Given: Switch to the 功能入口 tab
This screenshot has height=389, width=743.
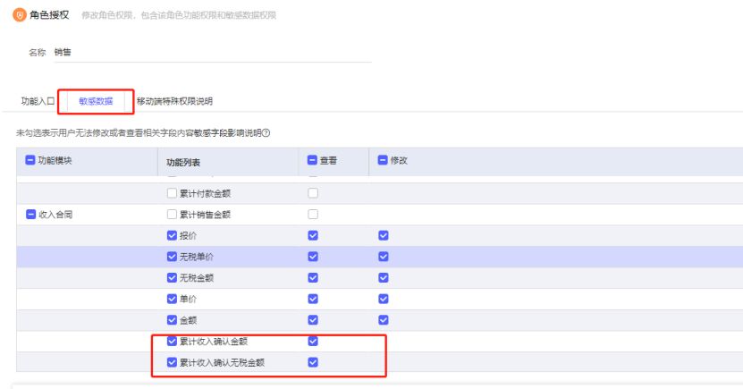Looking at the screenshot, I should pyautogui.click(x=38, y=101).
